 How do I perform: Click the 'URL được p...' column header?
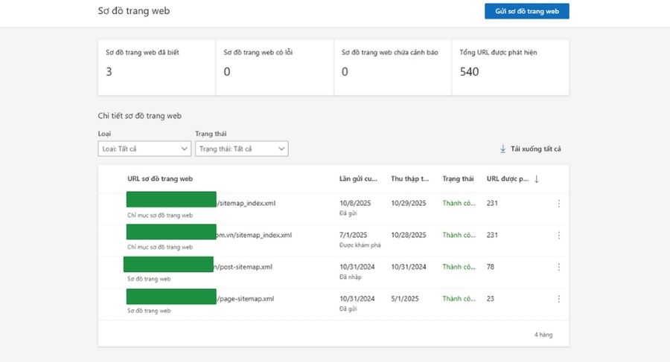pos(507,179)
